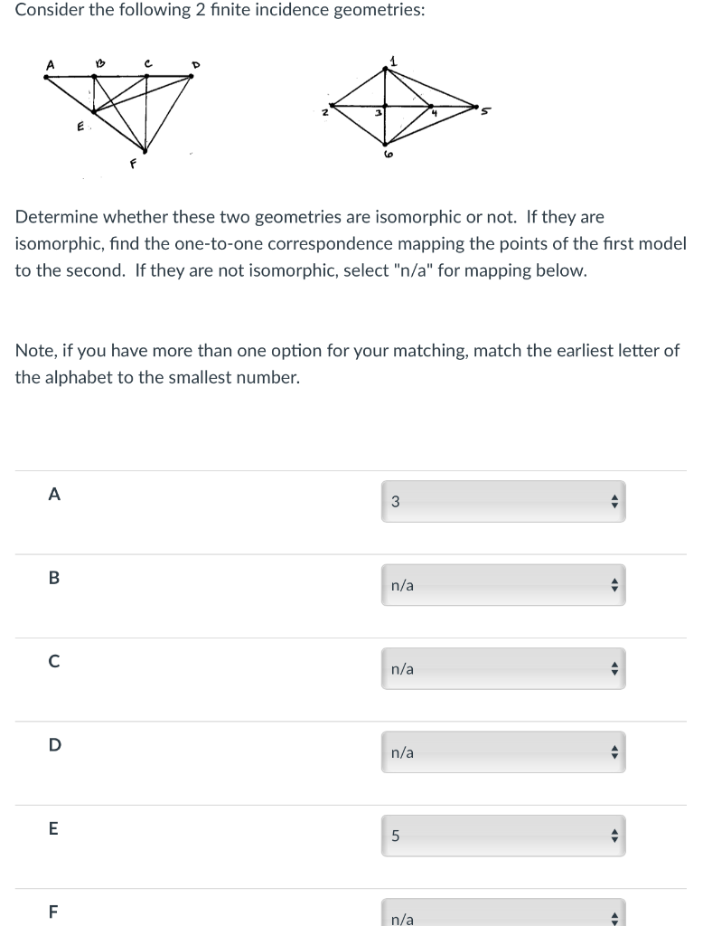Click the second geometry diagram with numbered points

tap(402, 109)
